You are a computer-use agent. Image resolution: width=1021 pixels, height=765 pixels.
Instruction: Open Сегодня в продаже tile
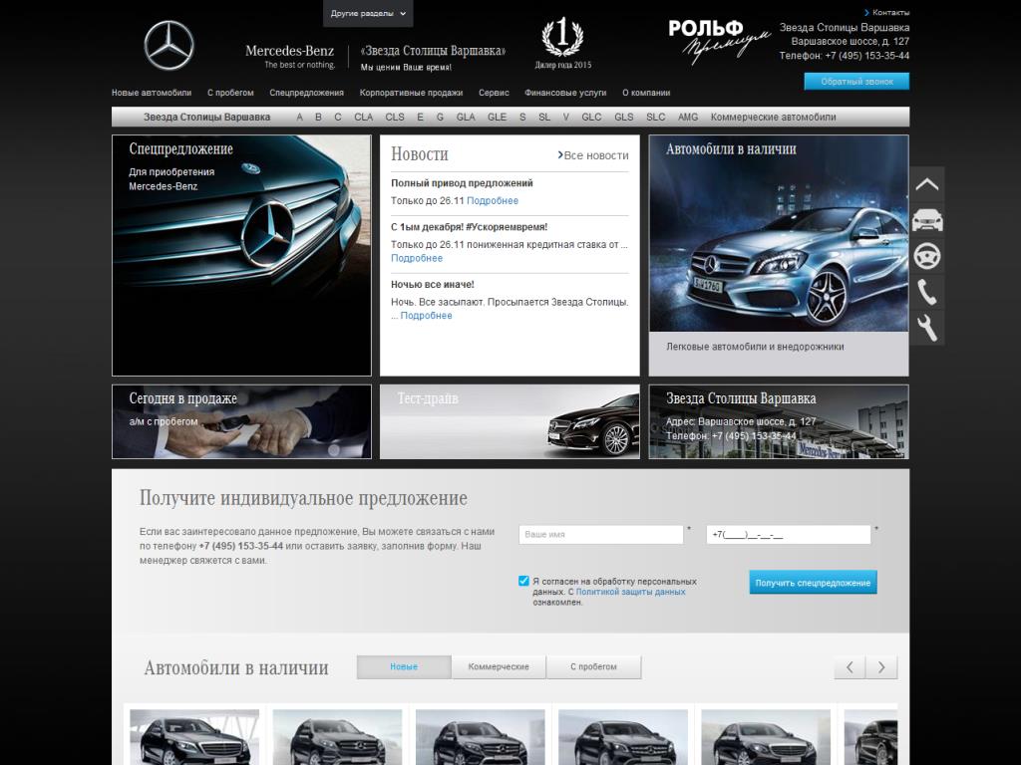click(241, 421)
